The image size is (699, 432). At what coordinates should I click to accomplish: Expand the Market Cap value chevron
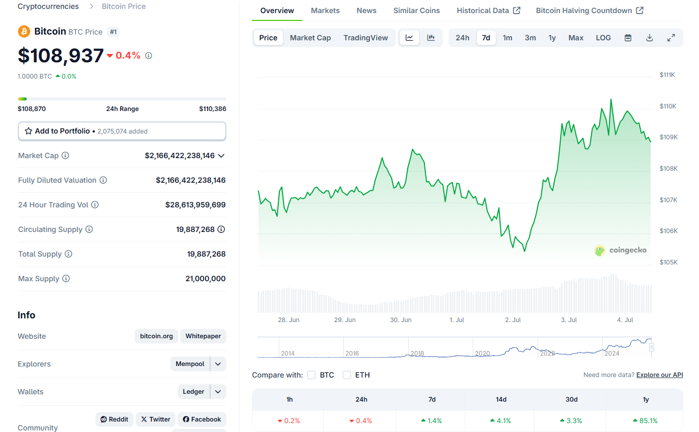[221, 156]
